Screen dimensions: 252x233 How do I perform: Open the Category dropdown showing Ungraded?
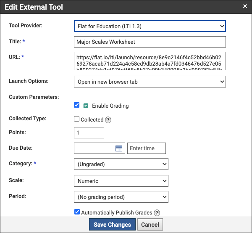(x=121, y=164)
